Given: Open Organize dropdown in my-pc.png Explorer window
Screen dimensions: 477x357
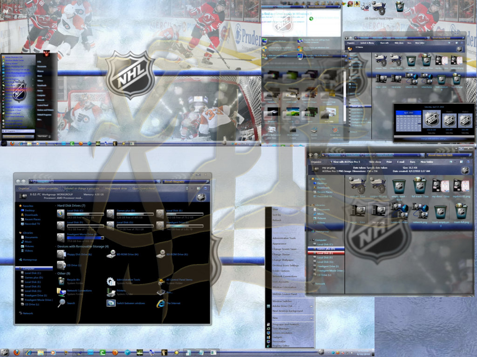Looking at the screenshot, I should (316, 162).
